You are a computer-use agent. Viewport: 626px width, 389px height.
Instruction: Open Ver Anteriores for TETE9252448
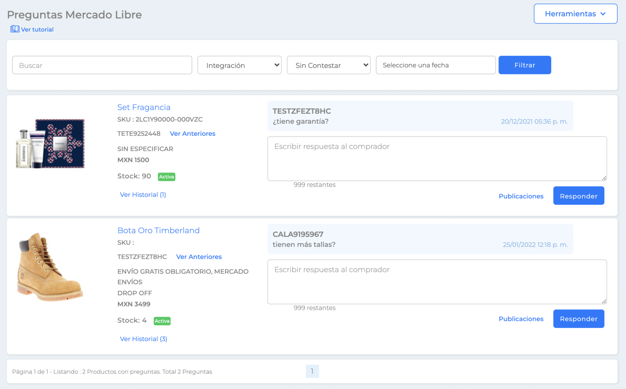192,133
